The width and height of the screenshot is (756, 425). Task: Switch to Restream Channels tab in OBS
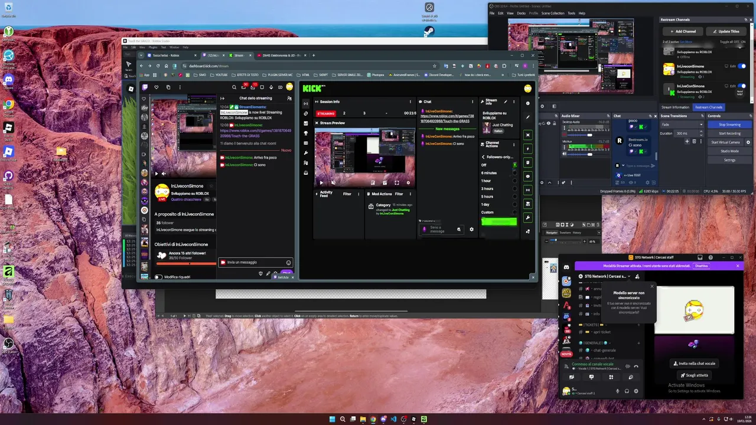coord(708,107)
